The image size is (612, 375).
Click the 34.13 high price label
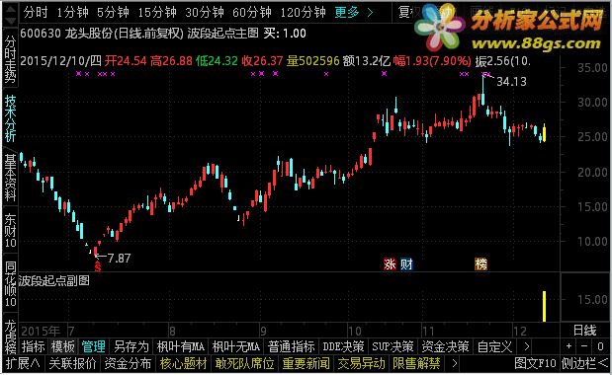click(511, 82)
